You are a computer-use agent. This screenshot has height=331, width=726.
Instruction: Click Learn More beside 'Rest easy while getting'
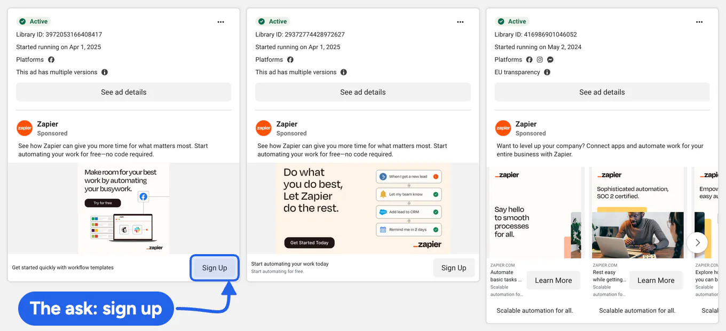point(656,280)
